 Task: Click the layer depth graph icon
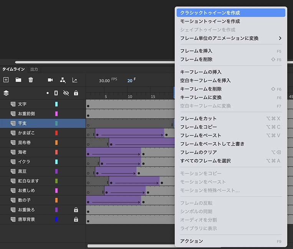pos(74,80)
